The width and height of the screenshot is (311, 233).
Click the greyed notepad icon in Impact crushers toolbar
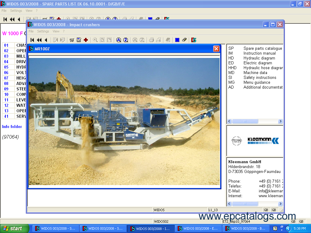(168, 40)
